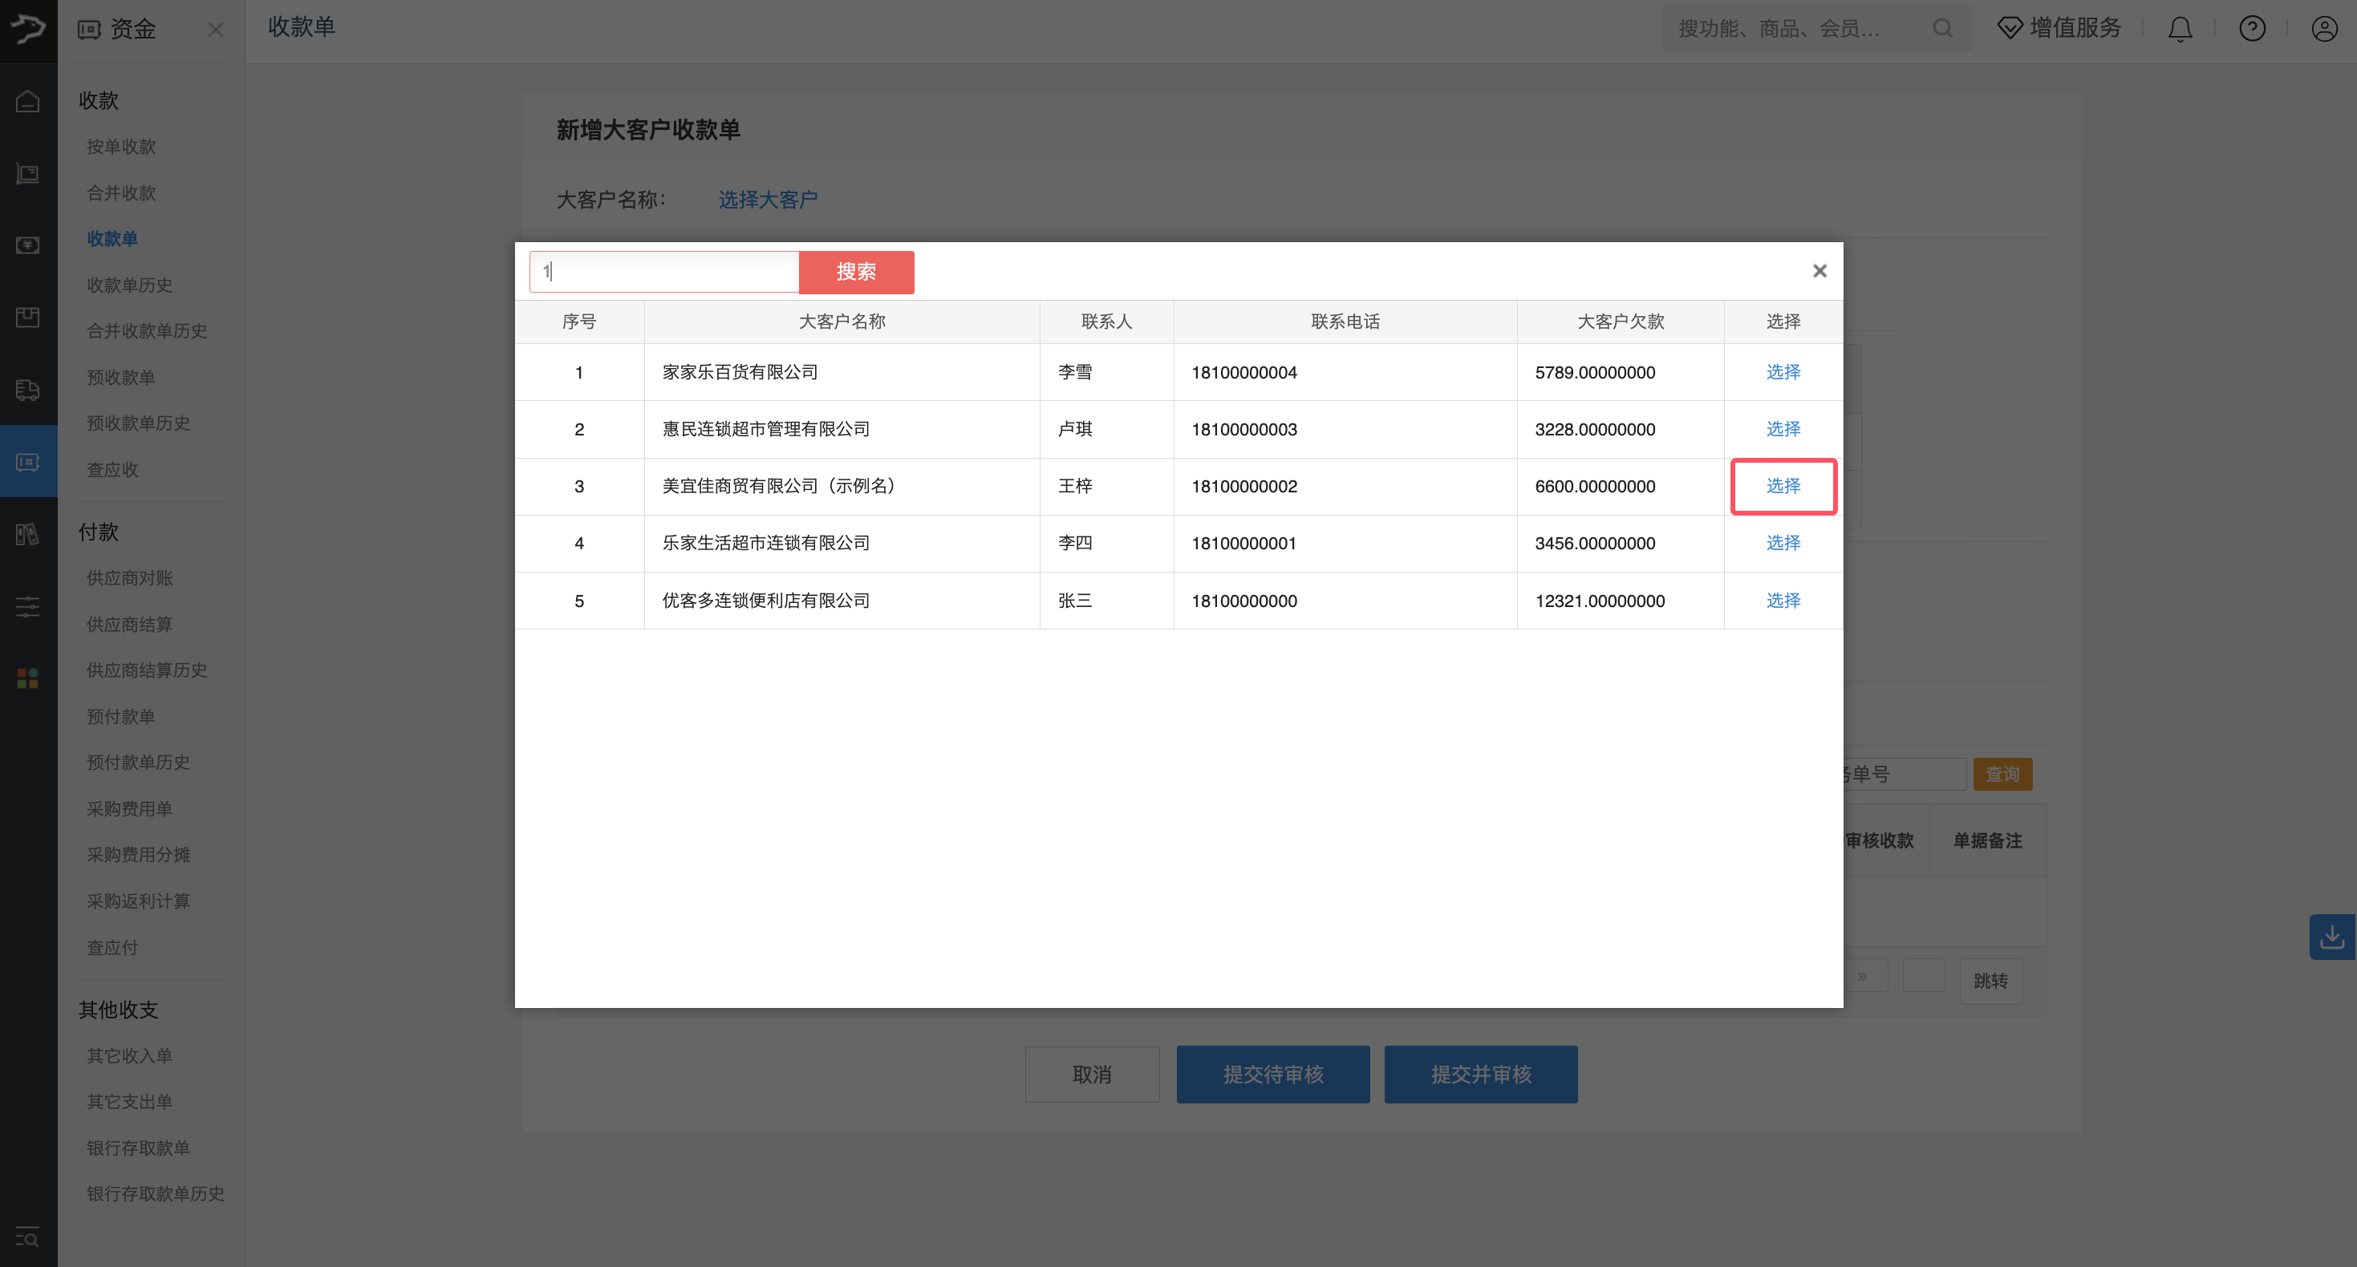Click the 取消 button
Image resolution: width=2357 pixels, height=1267 pixels.
pyautogui.click(x=1092, y=1074)
